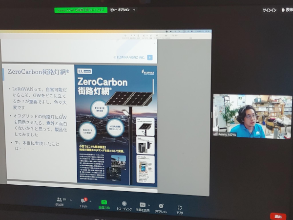
Task: Click the Sign In link
Action: tap(270, 10)
